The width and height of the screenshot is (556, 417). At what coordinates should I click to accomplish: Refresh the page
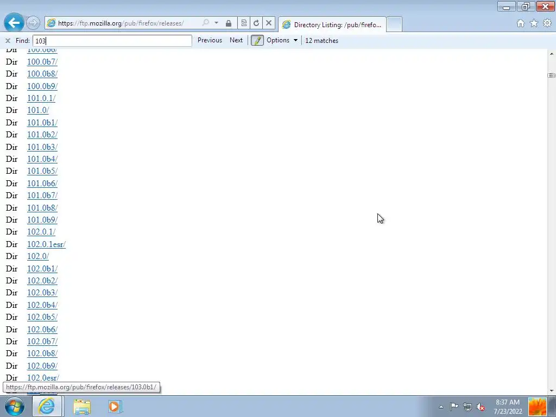click(x=256, y=23)
